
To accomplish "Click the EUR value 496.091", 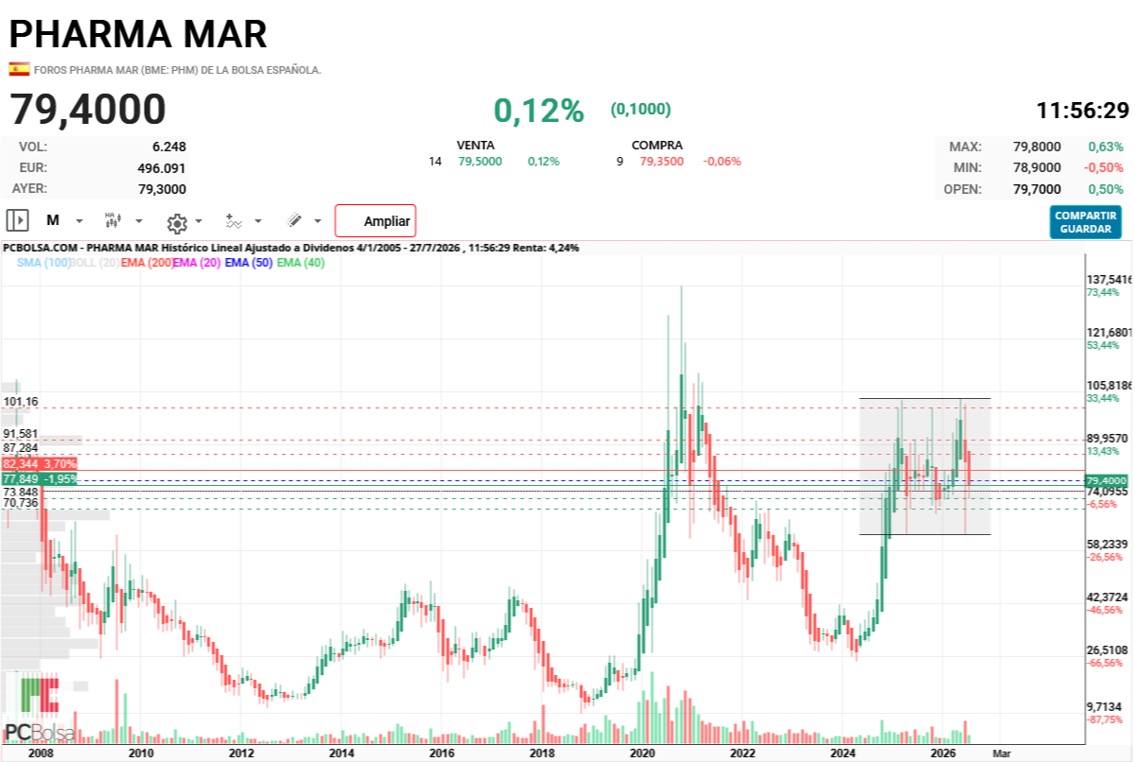I will click(x=161, y=167).
